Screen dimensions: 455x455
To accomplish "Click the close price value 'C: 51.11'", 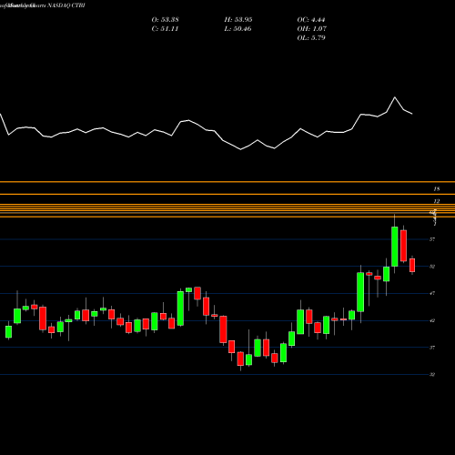I will 165,29.
